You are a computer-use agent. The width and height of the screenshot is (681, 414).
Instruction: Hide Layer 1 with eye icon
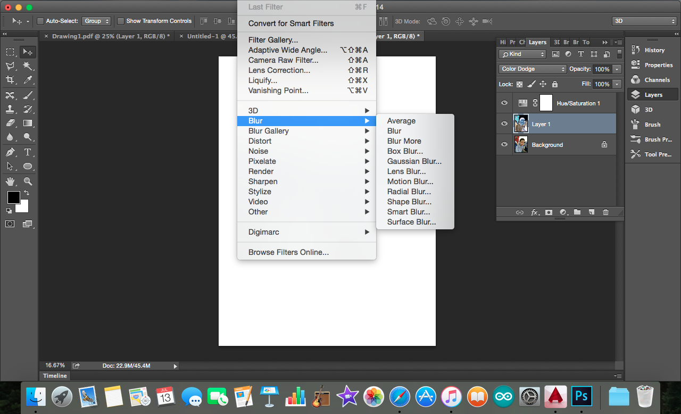coord(504,123)
